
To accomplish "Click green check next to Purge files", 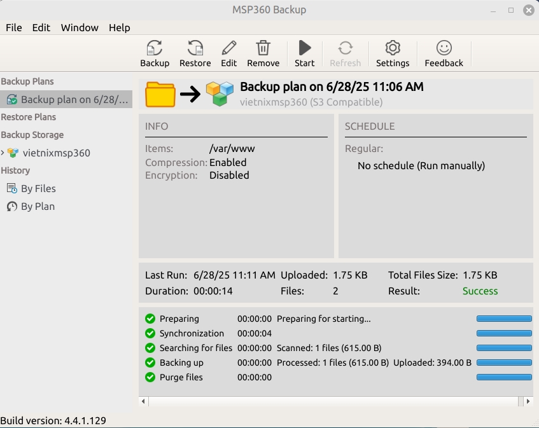I will click(x=150, y=377).
